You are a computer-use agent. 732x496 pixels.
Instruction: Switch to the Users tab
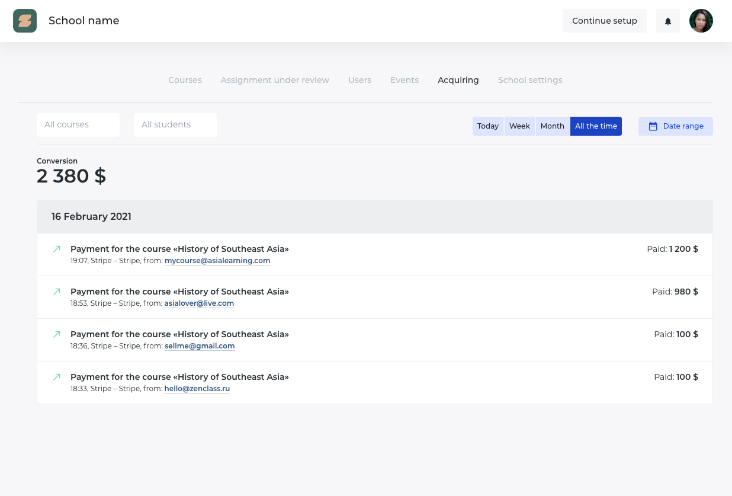point(359,80)
